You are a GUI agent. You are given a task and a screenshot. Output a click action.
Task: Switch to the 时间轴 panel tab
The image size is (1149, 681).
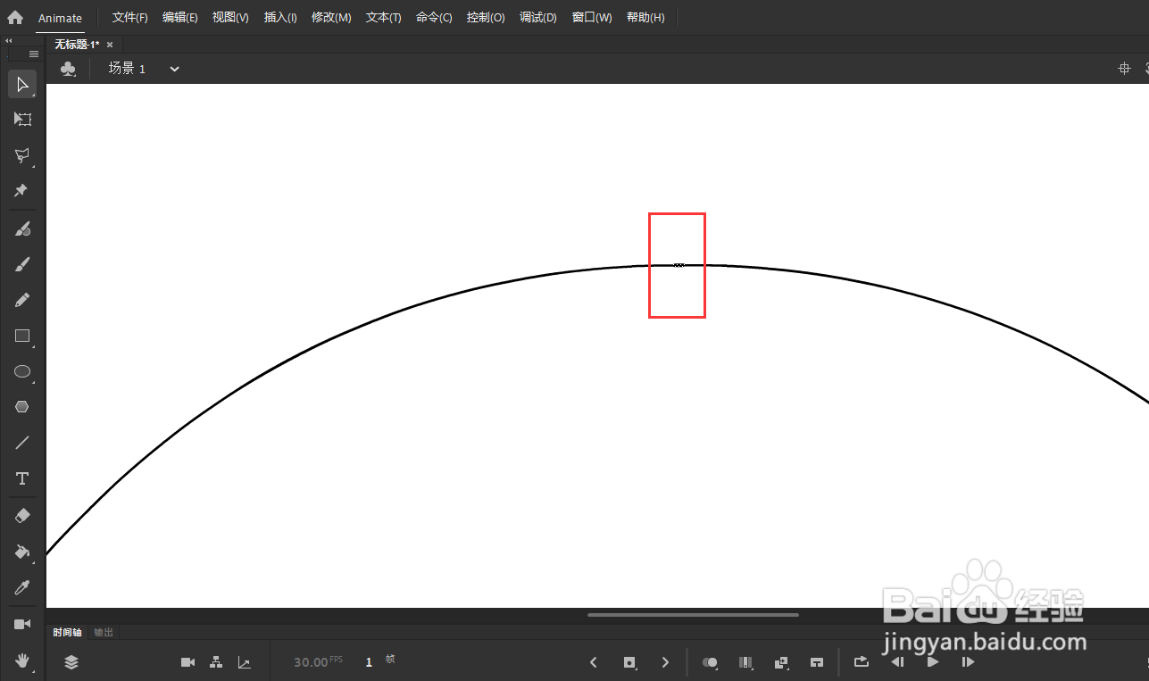coord(67,632)
